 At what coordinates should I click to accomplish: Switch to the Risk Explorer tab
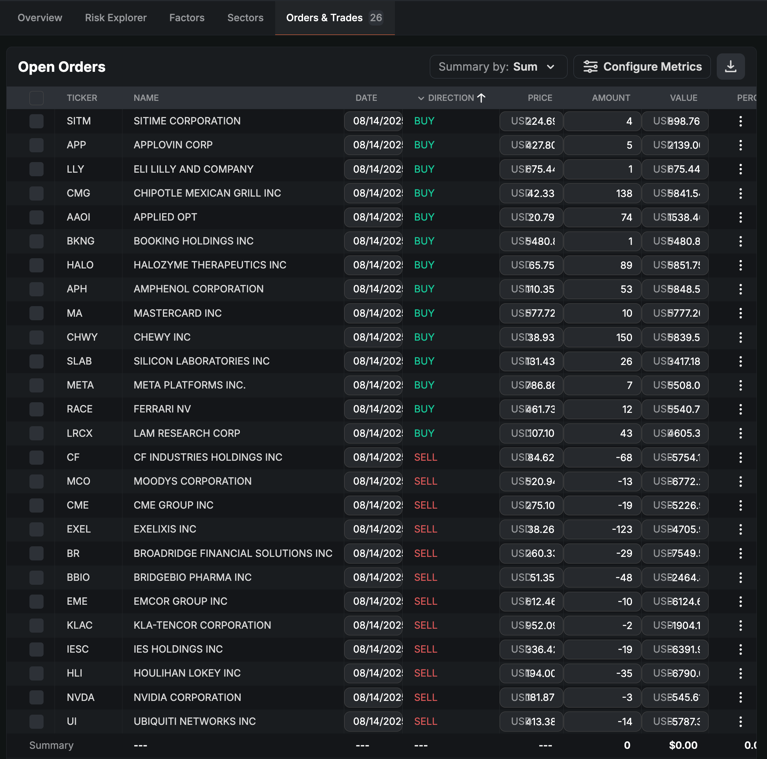pyautogui.click(x=115, y=18)
